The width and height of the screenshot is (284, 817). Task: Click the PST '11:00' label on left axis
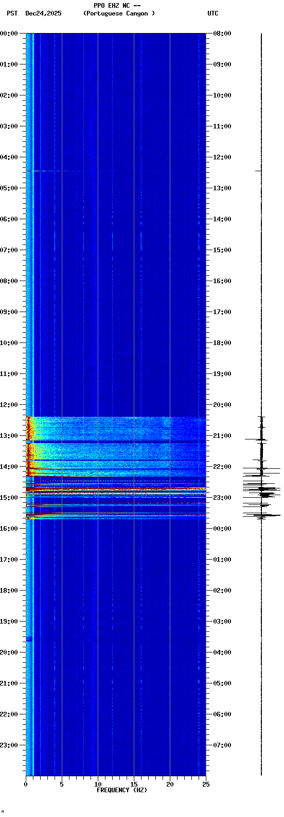[x=9, y=374]
